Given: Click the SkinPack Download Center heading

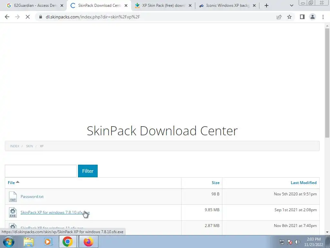Looking at the screenshot, I should pos(162,131).
